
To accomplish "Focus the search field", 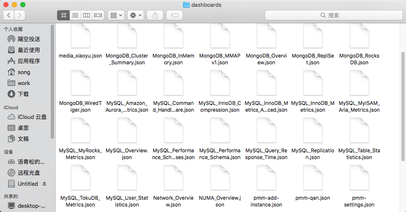I will 334,15.
